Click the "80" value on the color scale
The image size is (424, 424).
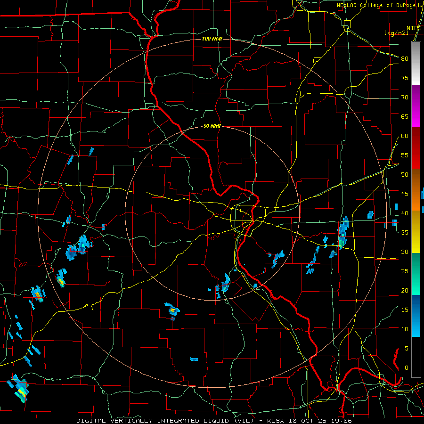pyautogui.click(x=405, y=59)
